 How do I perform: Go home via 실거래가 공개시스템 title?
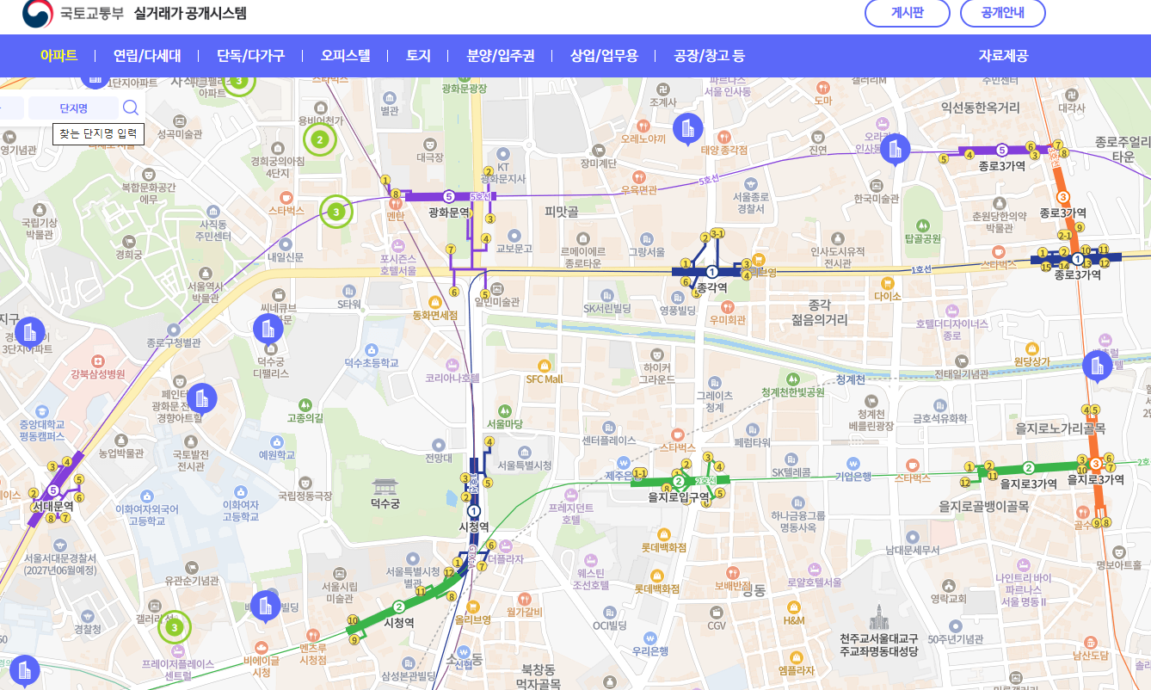pos(190,13)
